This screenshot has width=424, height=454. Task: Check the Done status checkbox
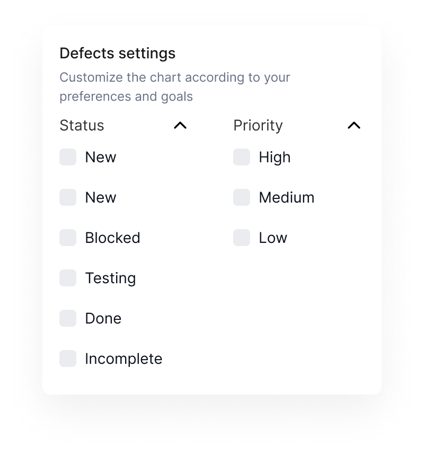click(x=68, y=318)
